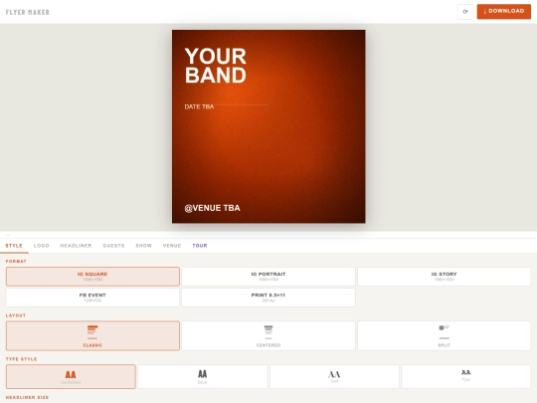
Task: Open the Venue tab
Action: (x=172, y=246)
